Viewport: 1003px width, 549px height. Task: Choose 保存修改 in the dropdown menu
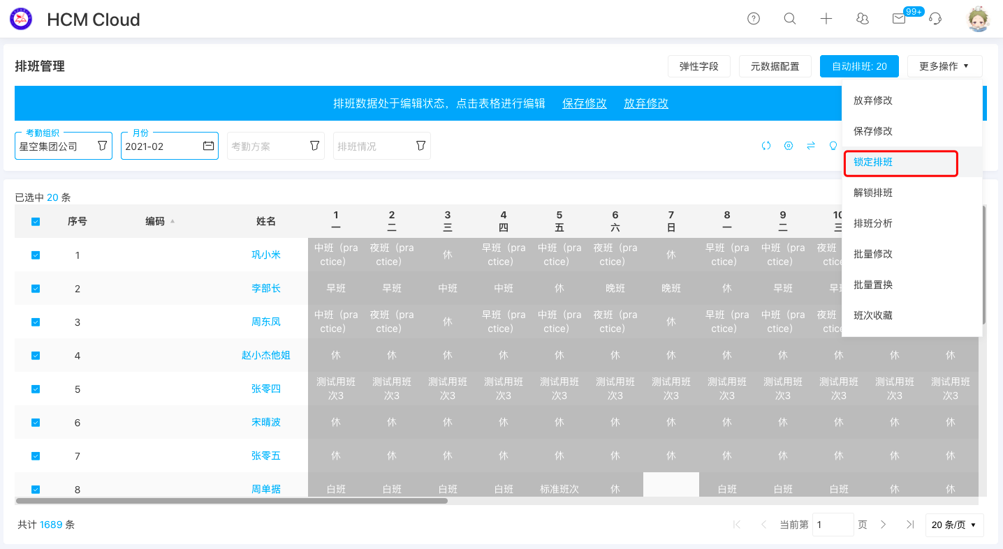point(912,131)
